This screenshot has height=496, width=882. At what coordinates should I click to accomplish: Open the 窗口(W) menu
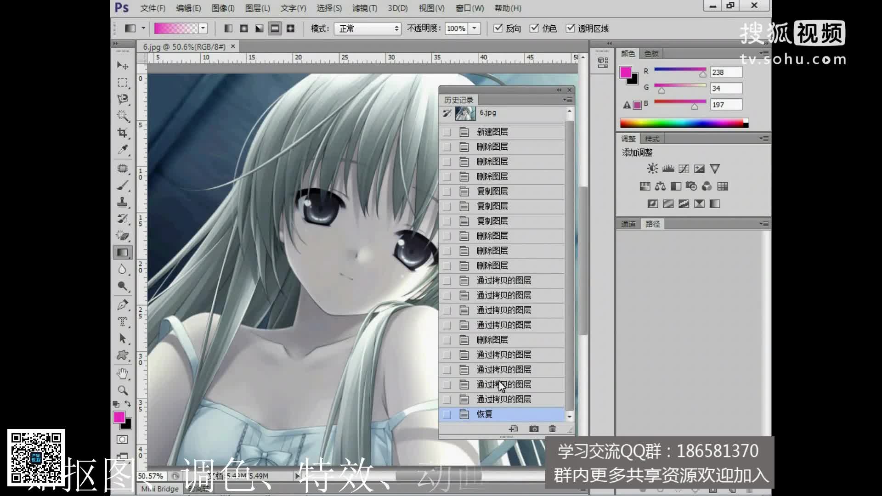pos(470,8)
